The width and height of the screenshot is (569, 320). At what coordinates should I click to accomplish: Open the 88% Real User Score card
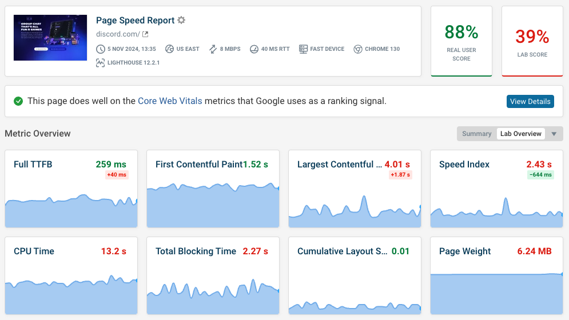[461, 41]
